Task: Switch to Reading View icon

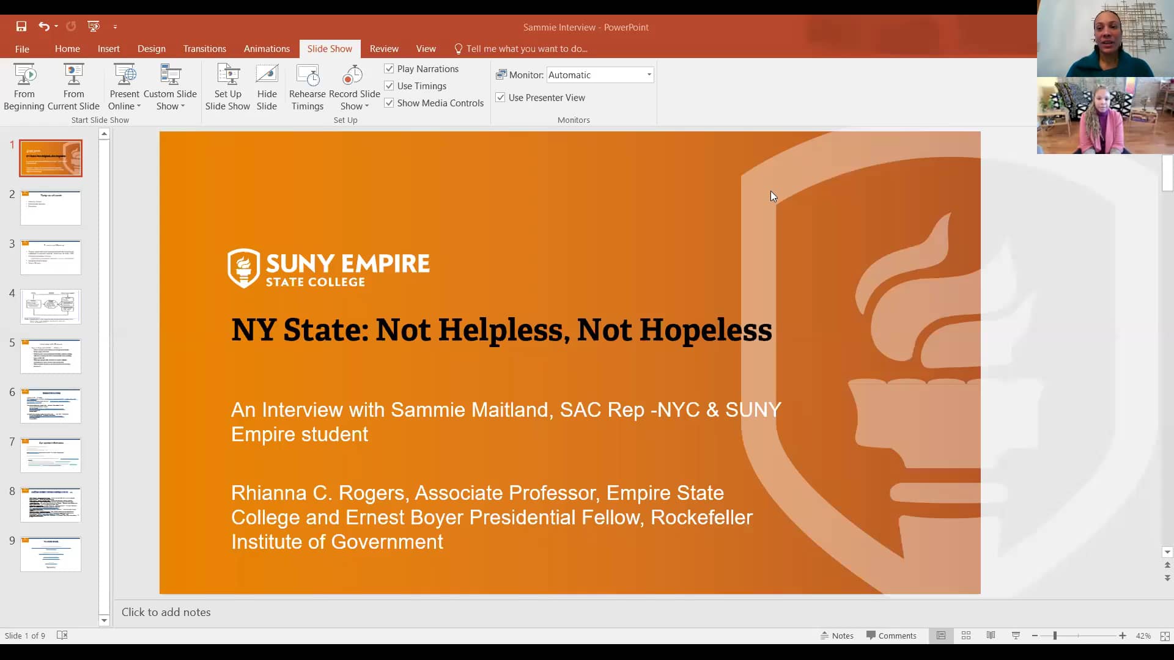Action: [991, 636]
